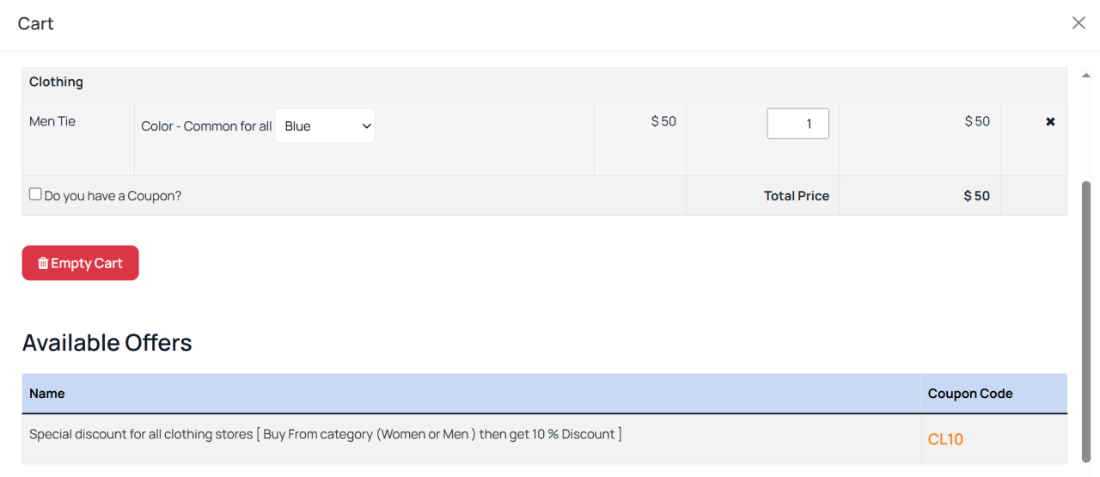Select the CL10 coupon code

point(945,439)
